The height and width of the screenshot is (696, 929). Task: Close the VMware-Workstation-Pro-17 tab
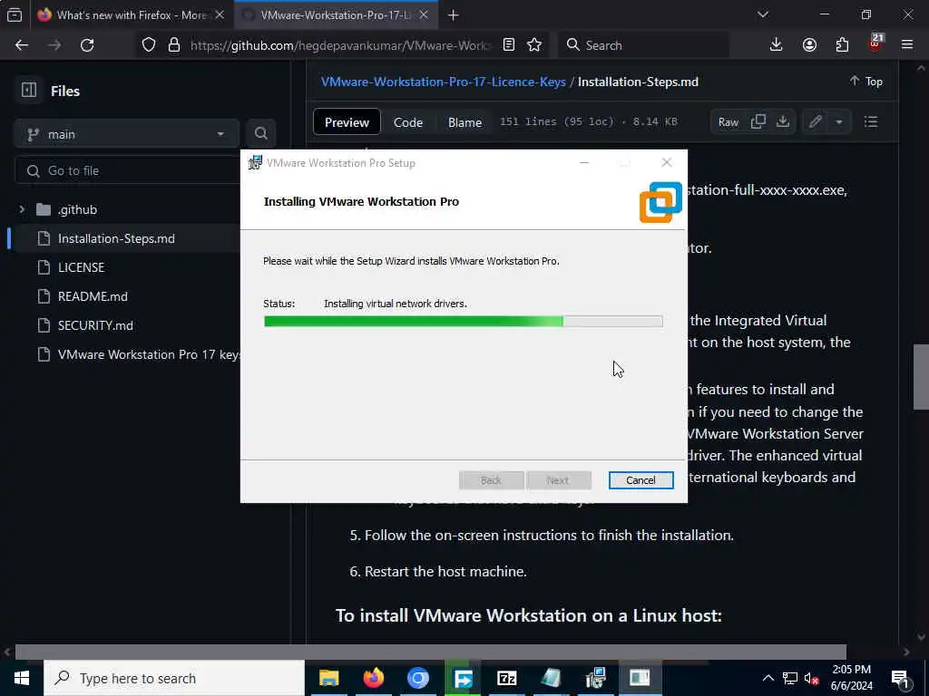424,14
